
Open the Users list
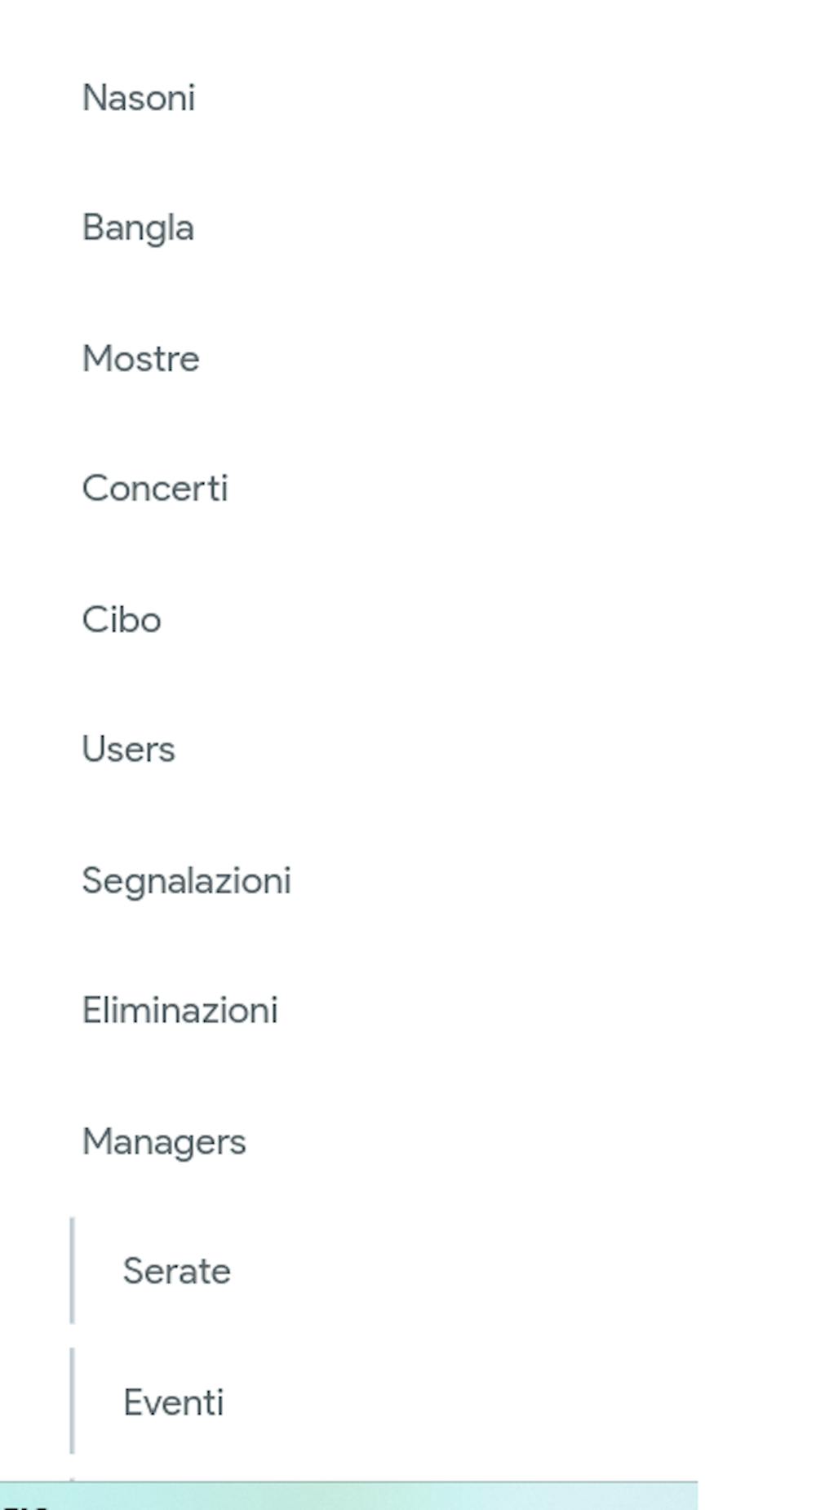point(128,750)
